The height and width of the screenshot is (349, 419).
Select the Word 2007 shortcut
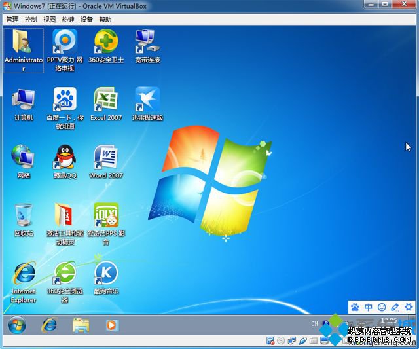pyautogui.click(x=106, y=162)
